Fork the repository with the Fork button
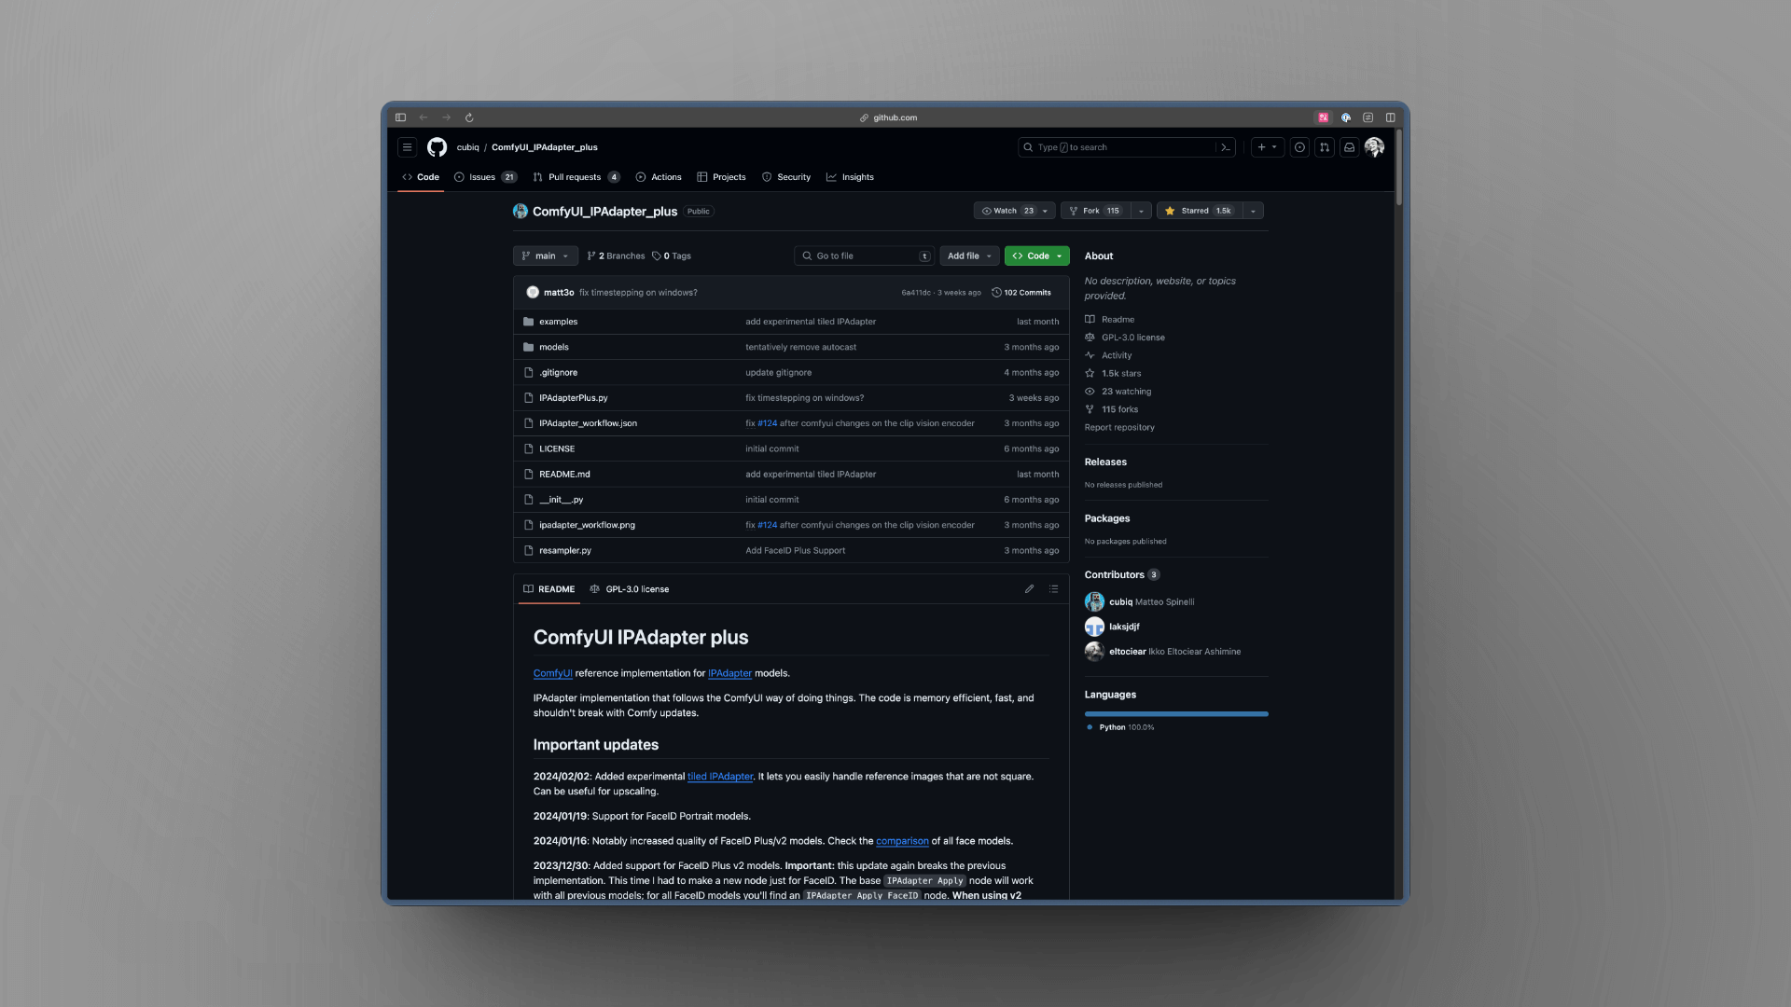The width and height of the screenshot is (1791, 1007). pos(1095,211)
